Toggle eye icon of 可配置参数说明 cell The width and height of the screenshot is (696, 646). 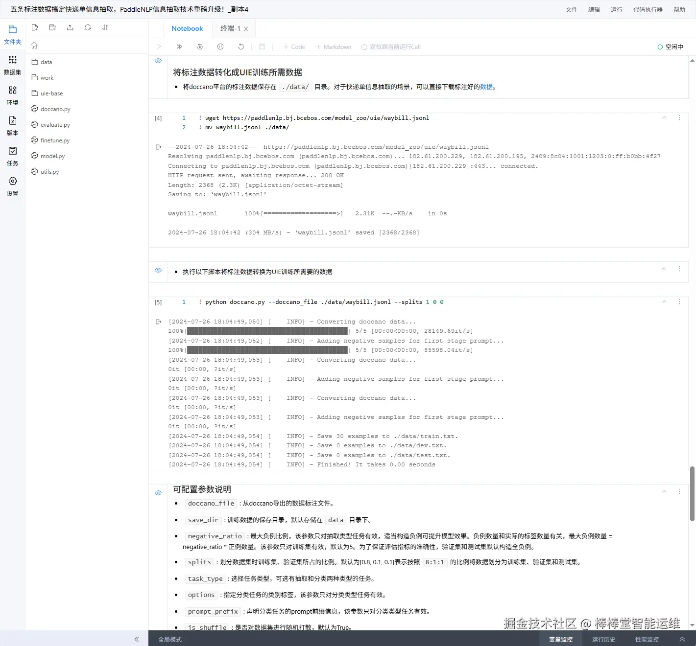[158, 493]
